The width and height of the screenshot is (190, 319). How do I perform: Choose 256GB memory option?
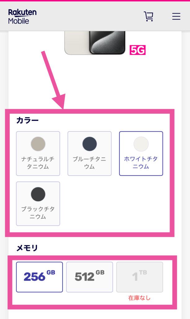click(x=39, y=277)
